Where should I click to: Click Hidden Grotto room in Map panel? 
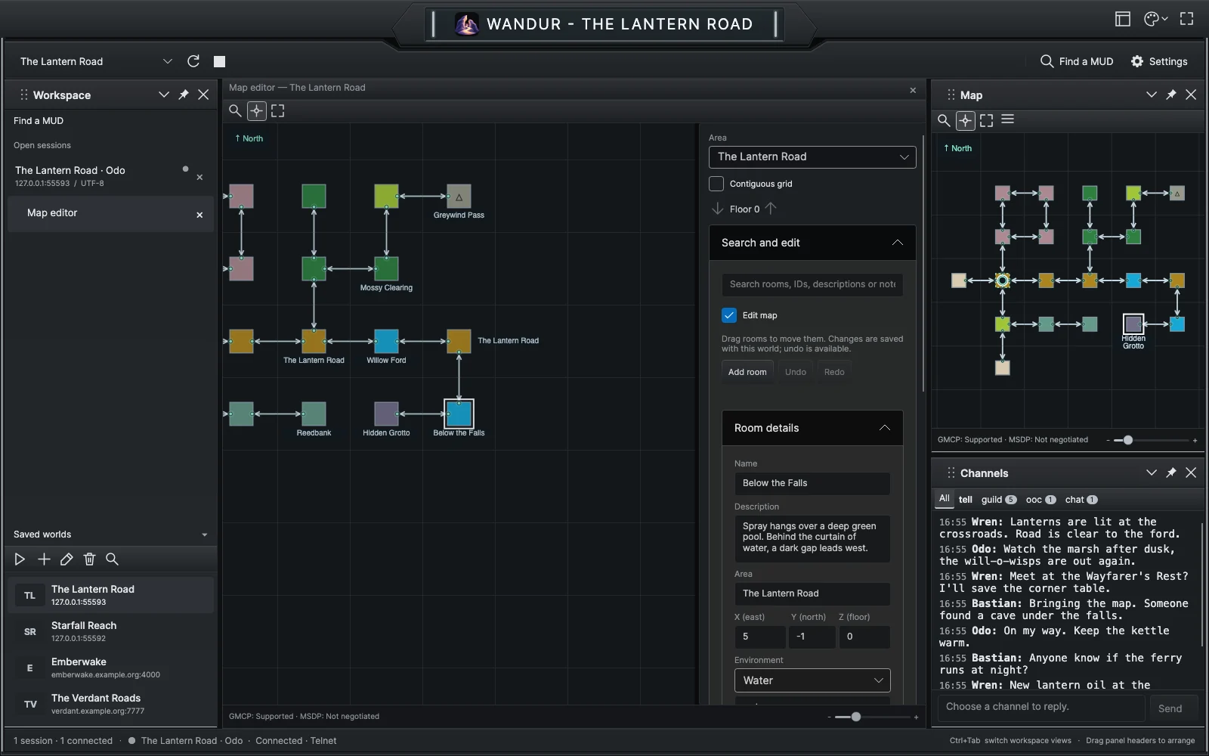[x=1133, y=324]
